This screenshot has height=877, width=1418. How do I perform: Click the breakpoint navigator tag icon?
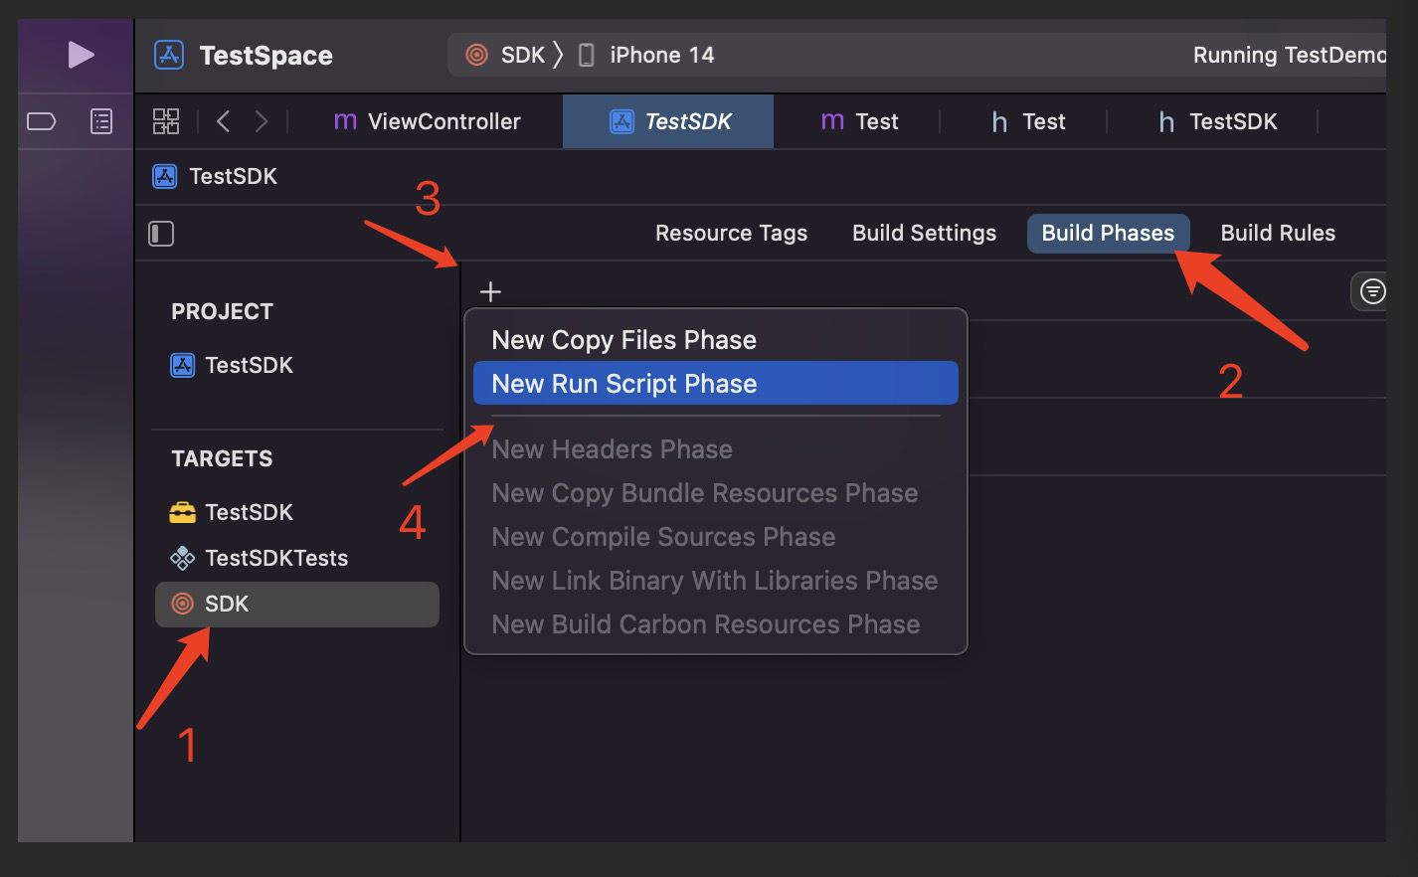pos(42,121)
